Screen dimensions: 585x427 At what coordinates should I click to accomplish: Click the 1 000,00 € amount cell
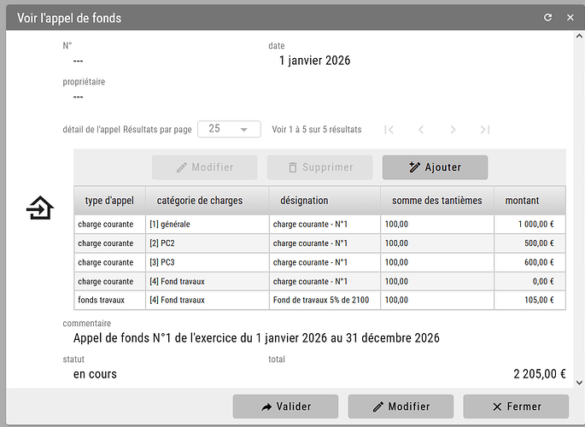529,224
